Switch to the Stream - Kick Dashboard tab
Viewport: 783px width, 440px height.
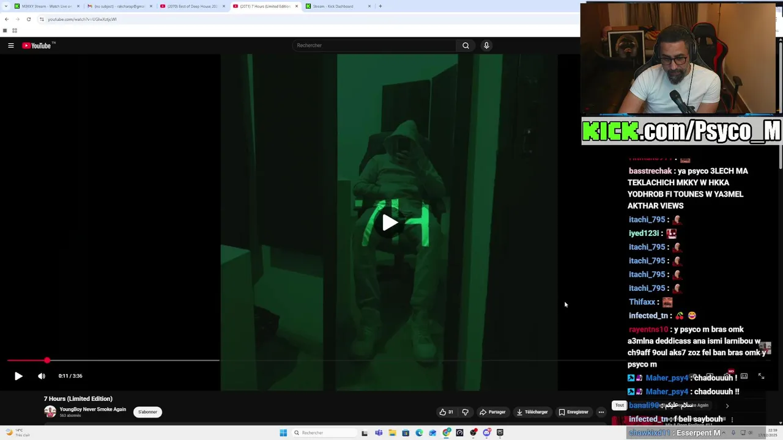pyautogui.click(x=338, y=6)
